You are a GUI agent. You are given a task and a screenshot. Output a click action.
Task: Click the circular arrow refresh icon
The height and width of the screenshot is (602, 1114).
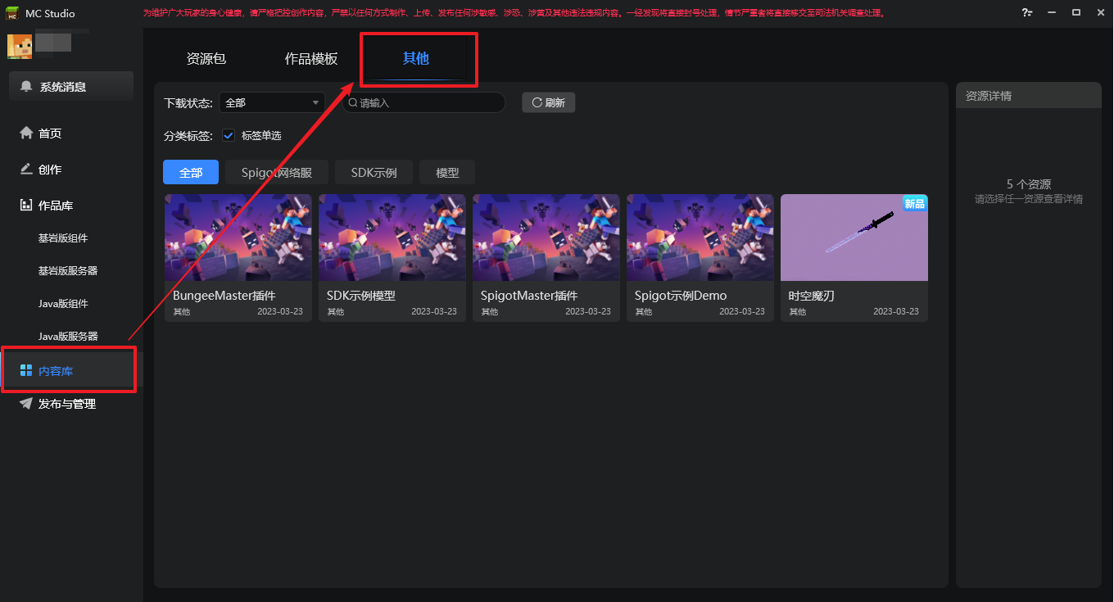(x=537, y=102)
